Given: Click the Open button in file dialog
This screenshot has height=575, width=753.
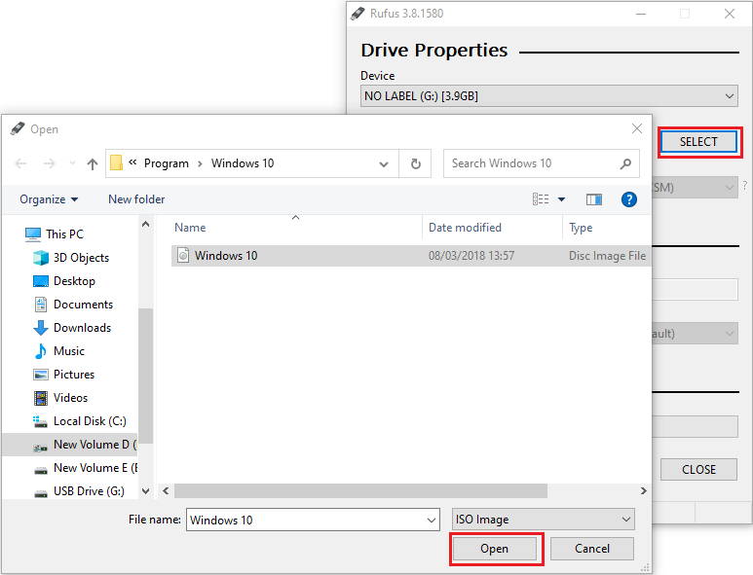Looking at the screenshot, I should [x=495, y=548].
